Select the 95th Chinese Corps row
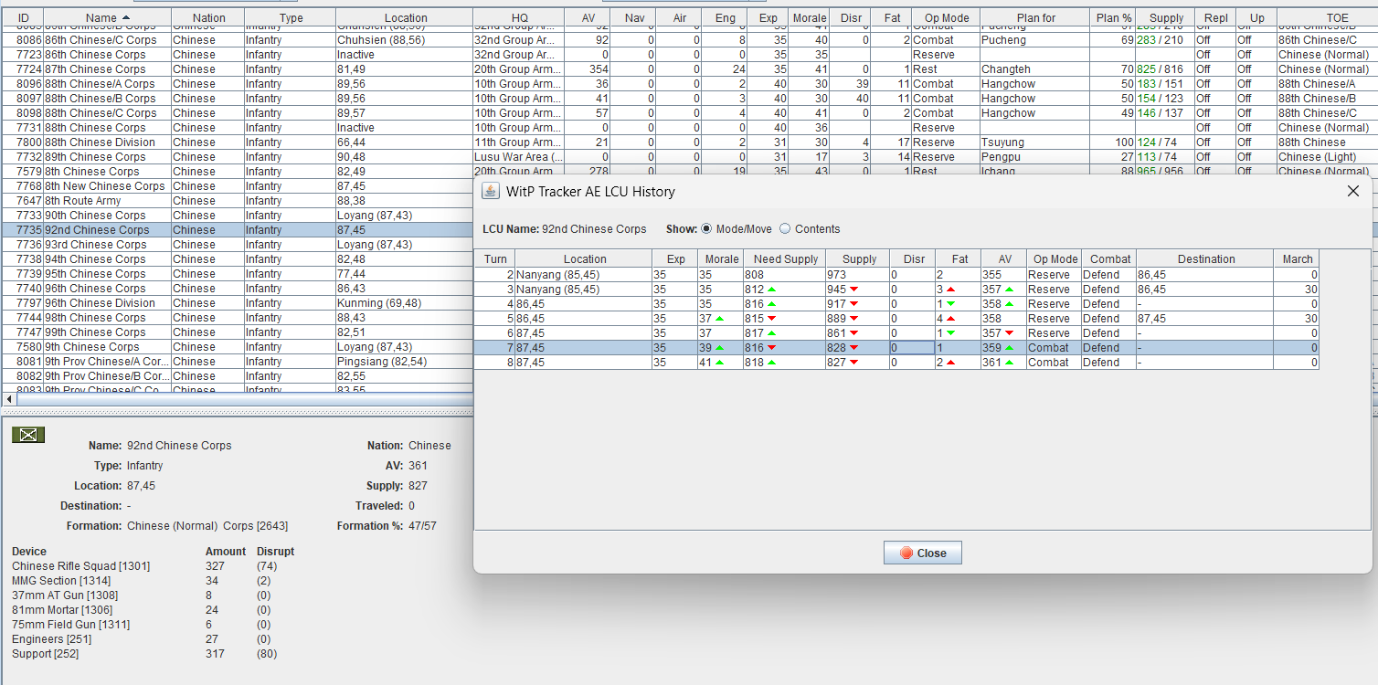Image resolution: width=1378 pixels, height=685 pixels. point(238,274)
